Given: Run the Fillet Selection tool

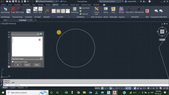Looking at the screenshot, I should pyautogui.click(x=139, y=10).
